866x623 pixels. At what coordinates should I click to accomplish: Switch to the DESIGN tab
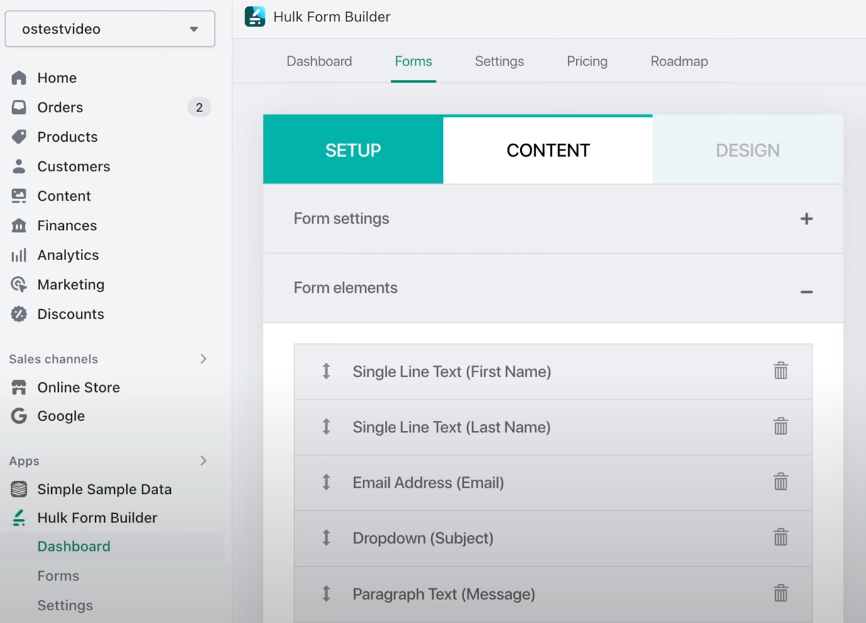pyautogui.click(x=747, y=150)
